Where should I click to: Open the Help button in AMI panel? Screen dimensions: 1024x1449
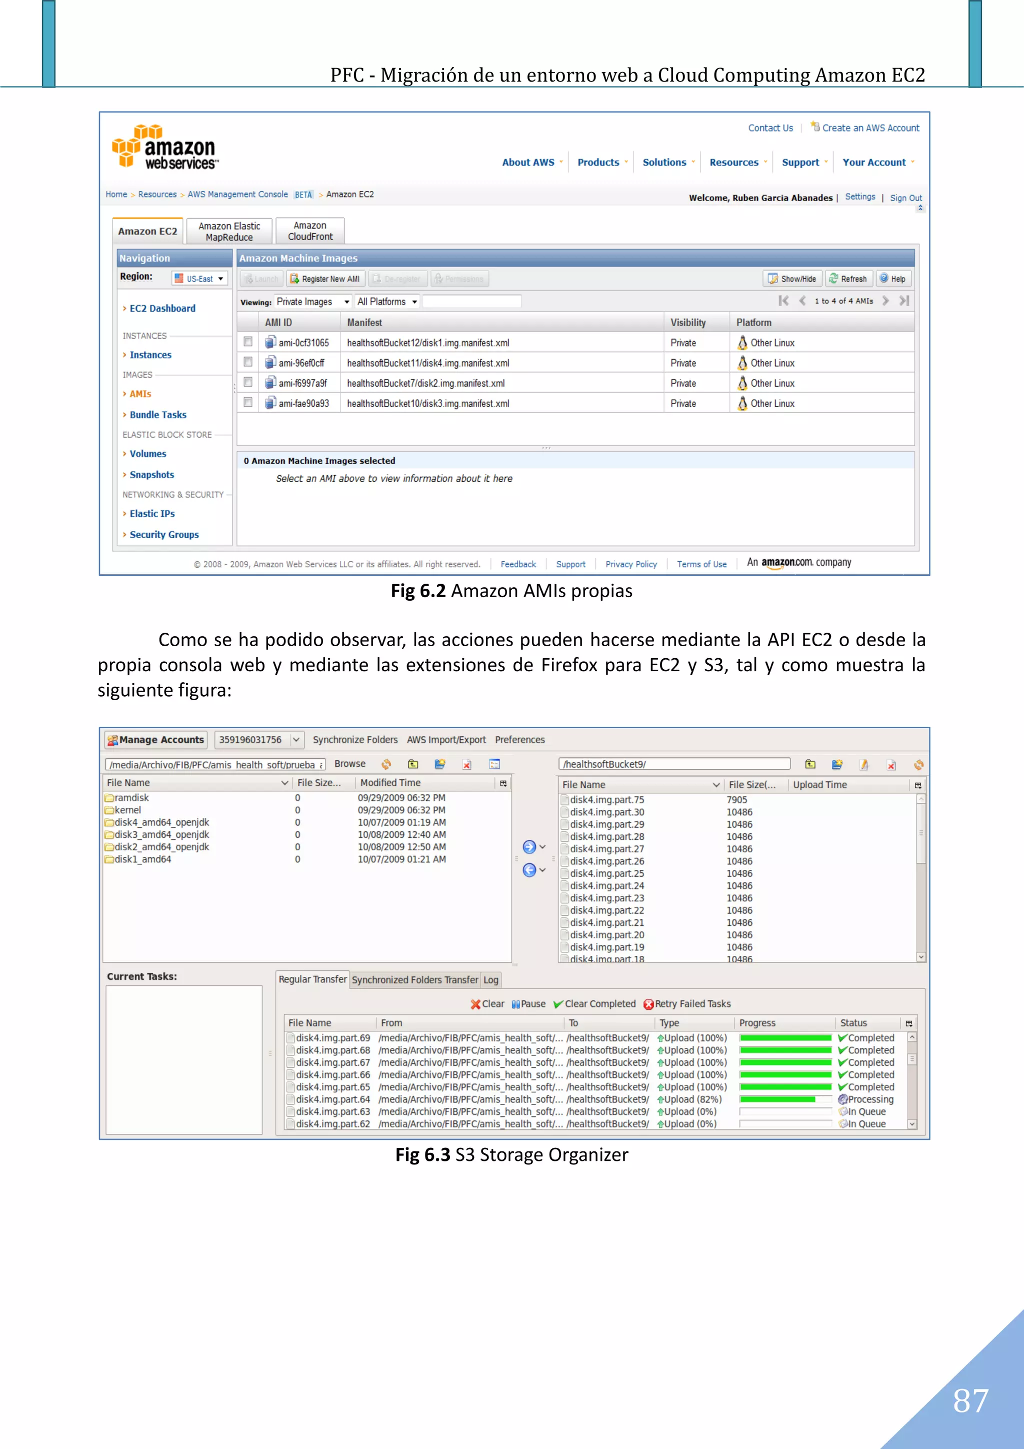click(x=893, y=279)
